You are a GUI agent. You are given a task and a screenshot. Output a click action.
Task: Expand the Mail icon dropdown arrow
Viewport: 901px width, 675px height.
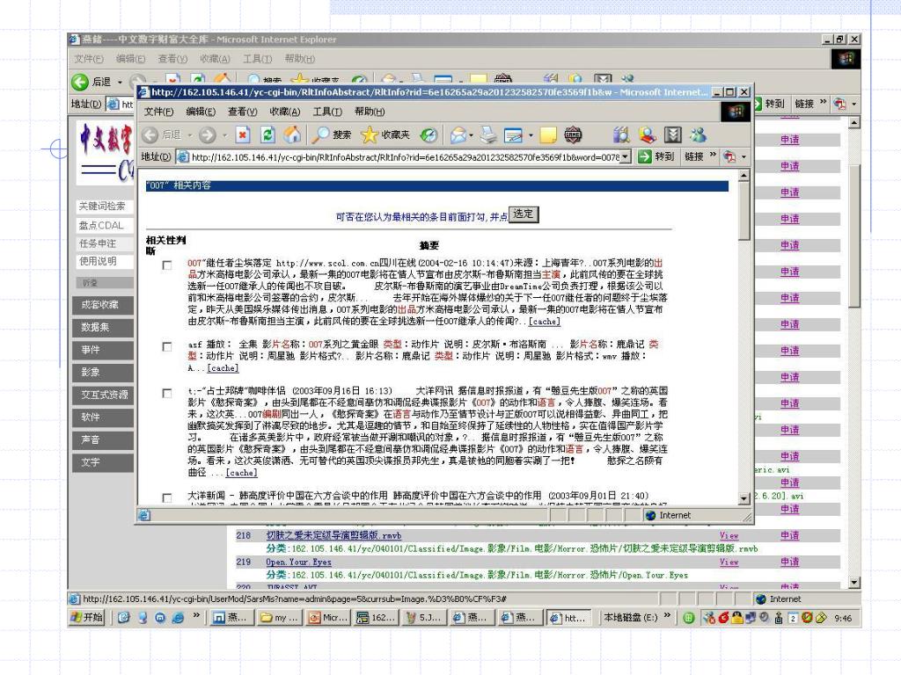(x=472, y=135)
